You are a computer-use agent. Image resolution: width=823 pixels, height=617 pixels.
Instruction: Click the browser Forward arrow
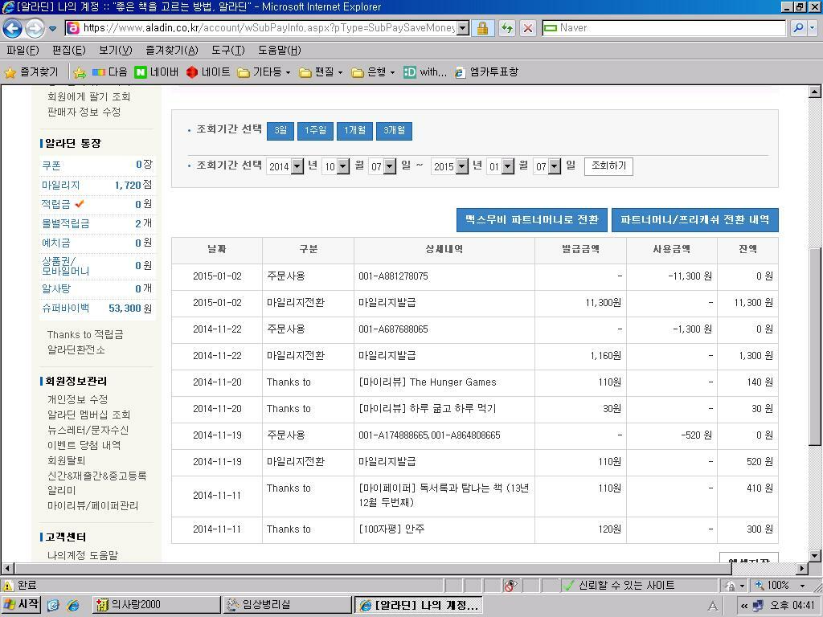point(35,28)
